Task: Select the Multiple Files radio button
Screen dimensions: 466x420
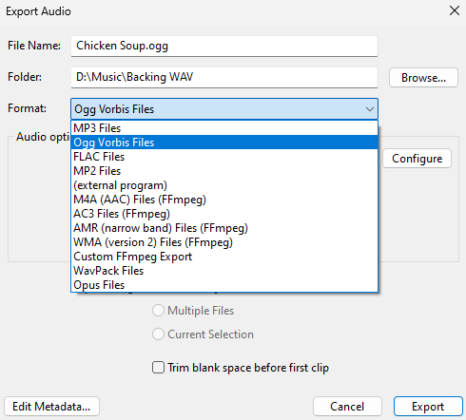Action: [158, 311]
